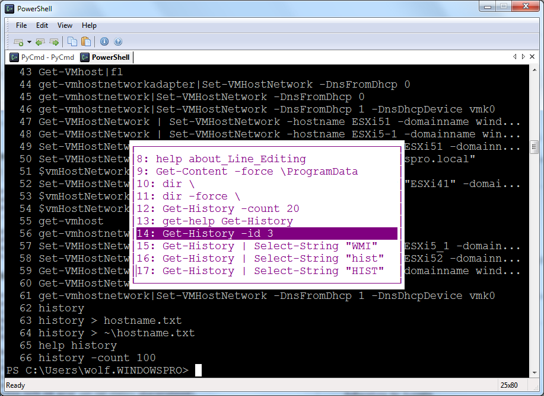The height and width of the screenshot is (396, 544).
Task: Click the Paste clipboard icon
Action: 86,41
